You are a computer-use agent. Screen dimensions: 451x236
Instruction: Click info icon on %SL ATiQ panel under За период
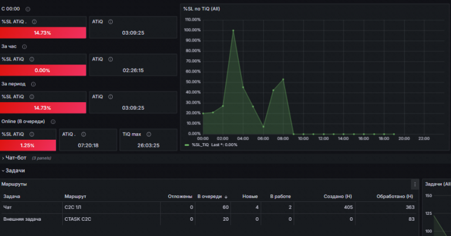click(32, 97)
